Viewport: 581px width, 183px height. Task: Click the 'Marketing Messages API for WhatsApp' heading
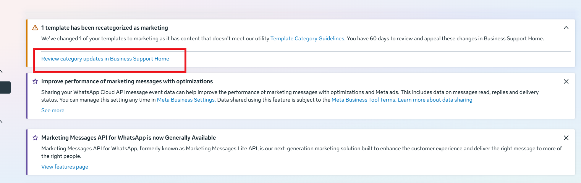pos(128,138)
